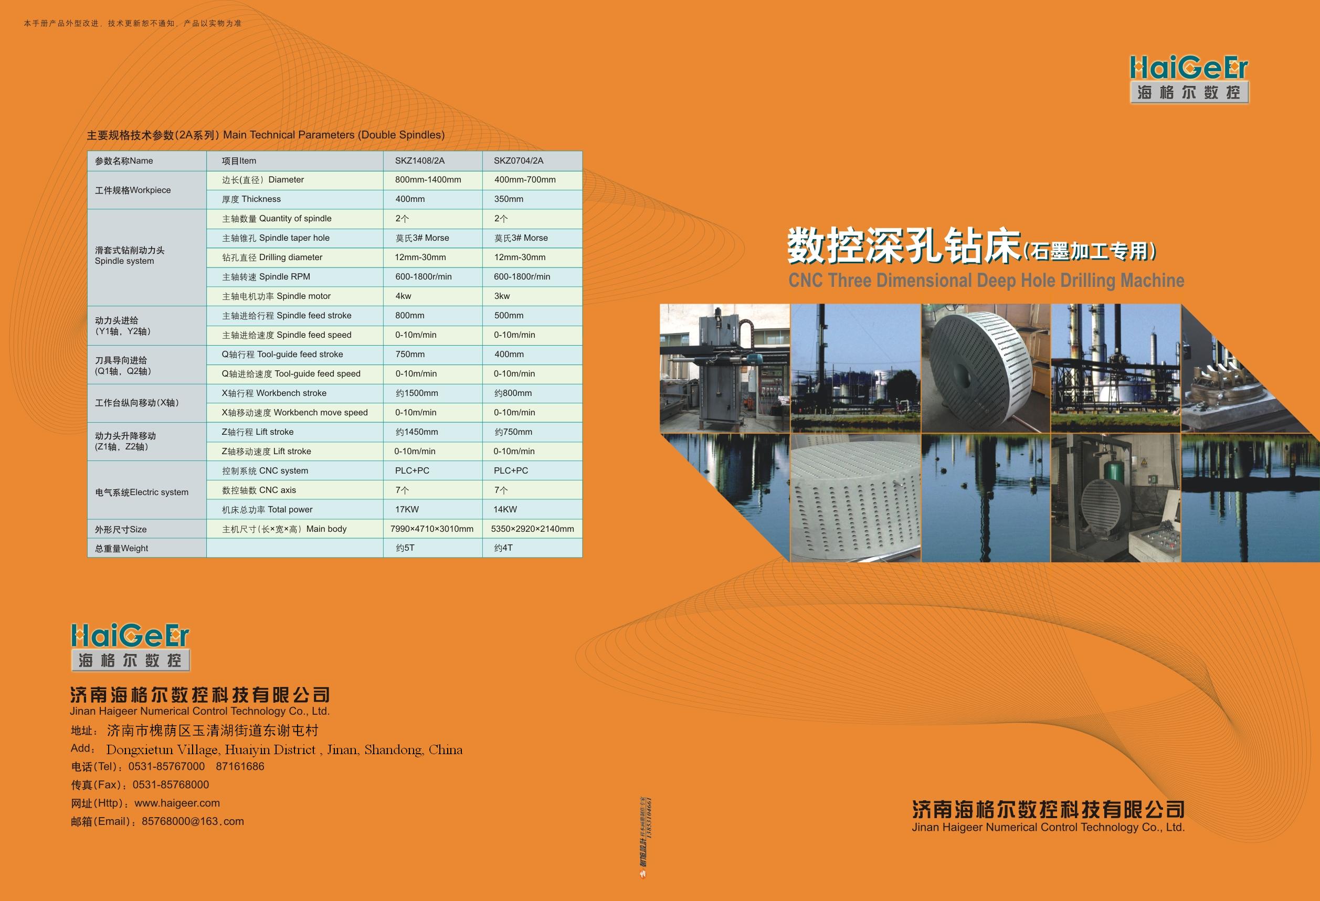
Task: Click the telephone number 0531-85767000
Action: click(166, 766)
